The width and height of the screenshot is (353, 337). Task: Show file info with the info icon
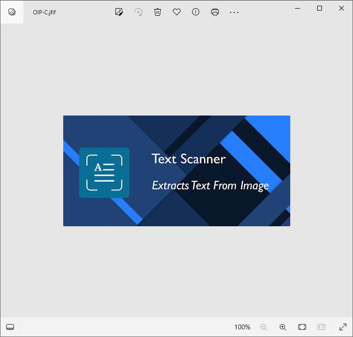pos(195,12)
